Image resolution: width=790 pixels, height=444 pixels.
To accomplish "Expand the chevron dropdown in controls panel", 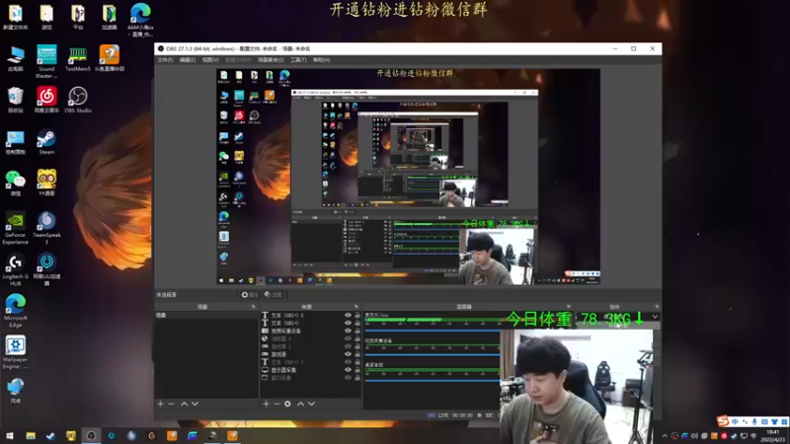I will (x=655, y=317).
